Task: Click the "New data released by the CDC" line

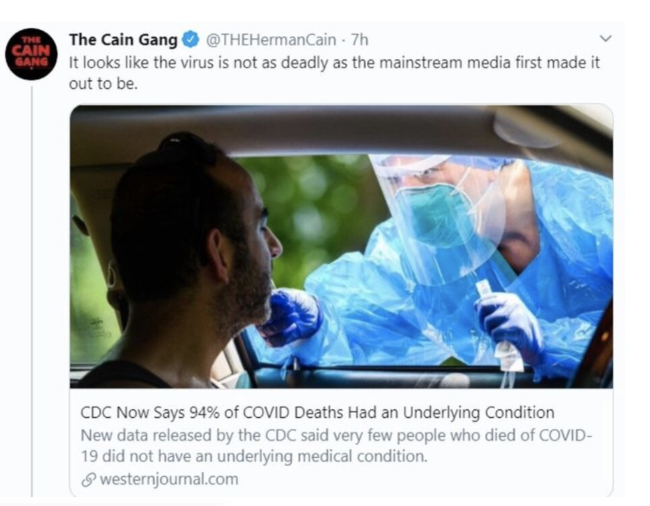Action: point(335,435)
